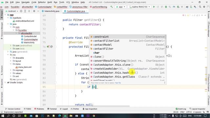Start debugging with the green bug icon

[x=166, y=7]
